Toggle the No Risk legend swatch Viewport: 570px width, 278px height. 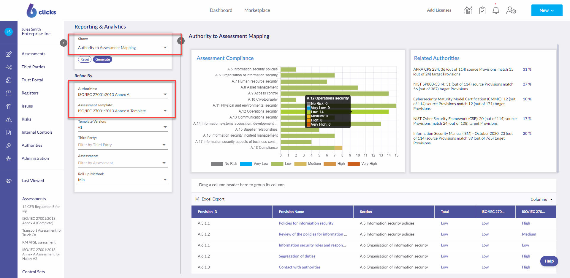[x=217, y=164]
